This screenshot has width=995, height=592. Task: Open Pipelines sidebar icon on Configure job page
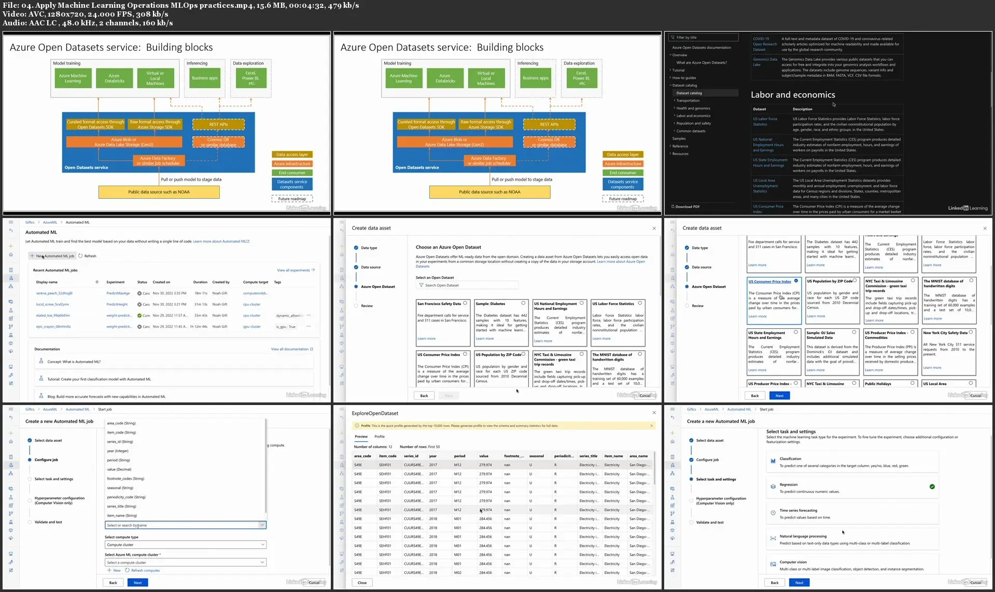pyautogui.click(x=11, y=513)
